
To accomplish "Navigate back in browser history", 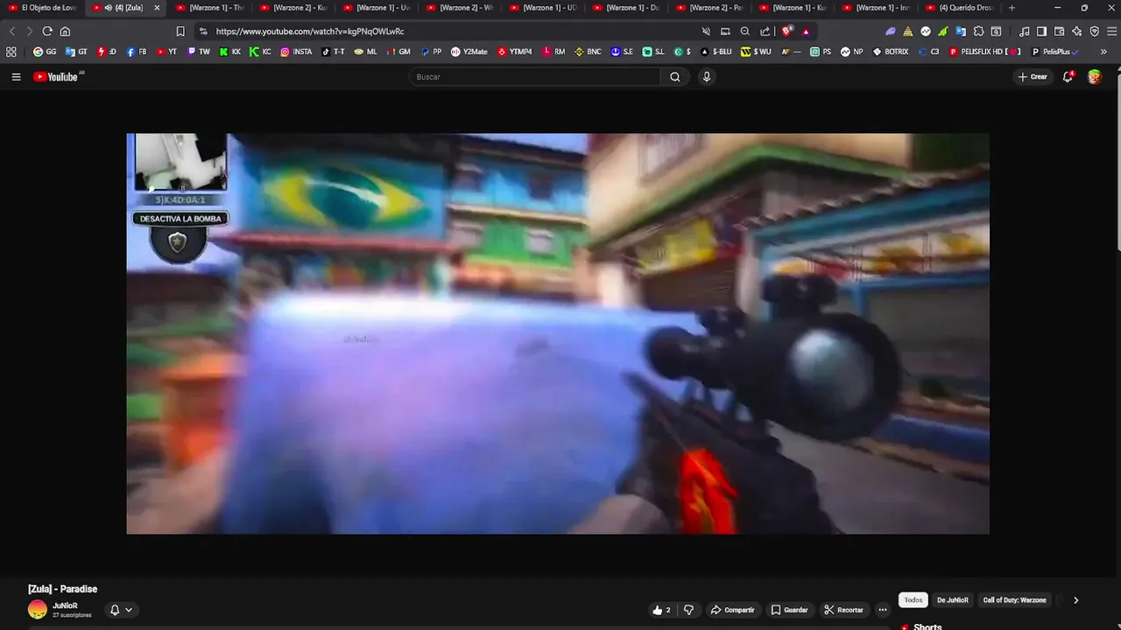I will tap(12, 31).
